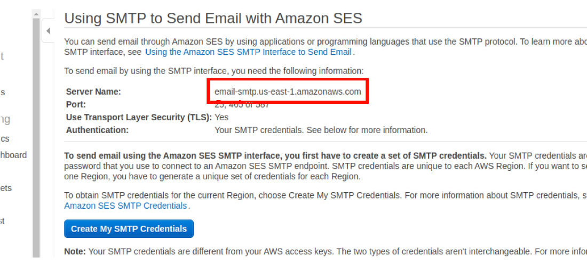Click the Your SMTP credentials authentication text
The image size is (587, 272).
[x=321, y=130]
